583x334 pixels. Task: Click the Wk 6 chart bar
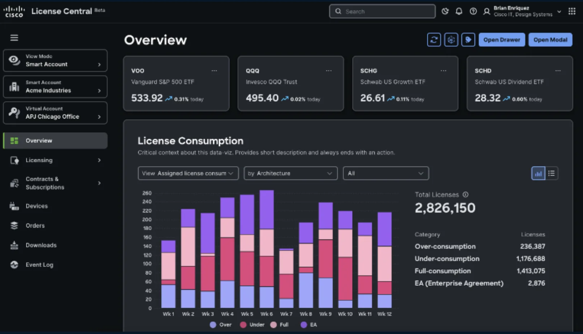(x=267, y=249)
